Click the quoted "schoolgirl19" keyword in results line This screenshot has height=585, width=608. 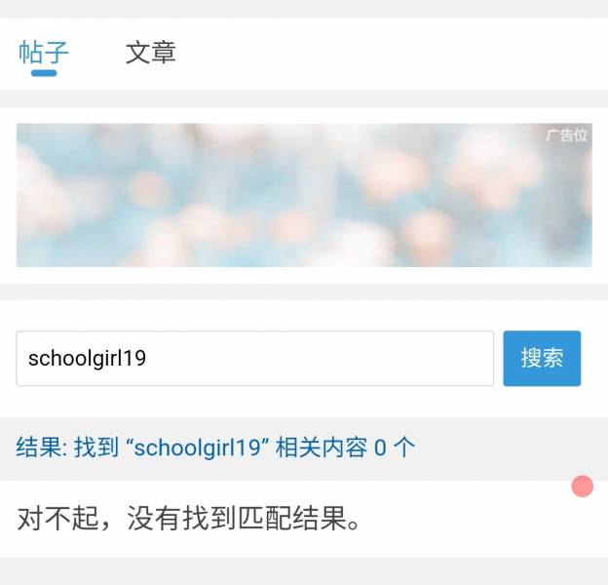tap(198, 448)
